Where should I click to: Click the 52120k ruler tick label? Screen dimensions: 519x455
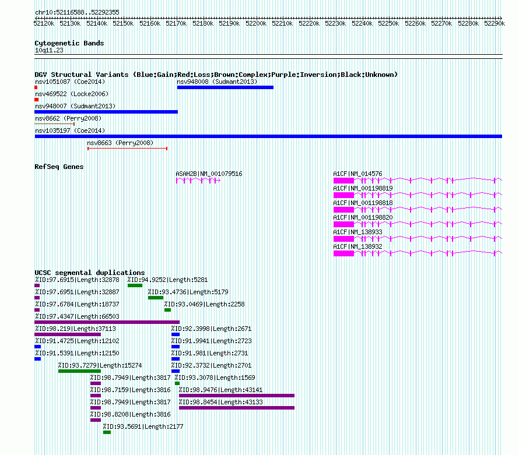point(44,23)
